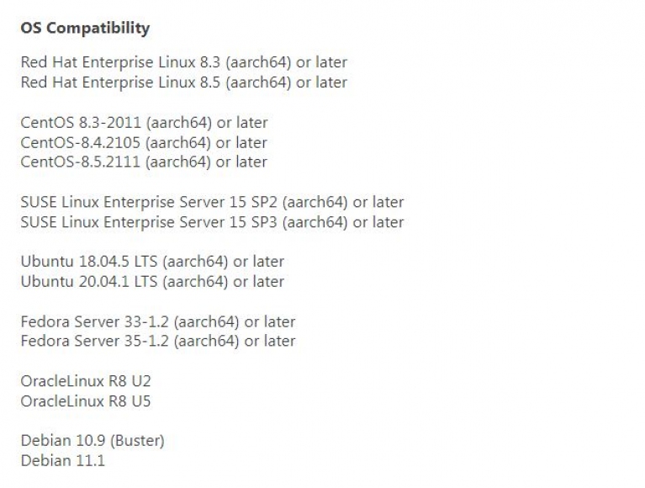
Task: Select the OracleLinux R8 U2 line
Action: 86,381
